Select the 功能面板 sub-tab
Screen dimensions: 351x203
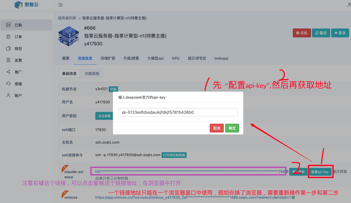pos(92,74)
